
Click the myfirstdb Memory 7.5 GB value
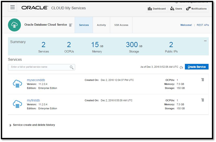pyautogui.click(x=180, y=104)
